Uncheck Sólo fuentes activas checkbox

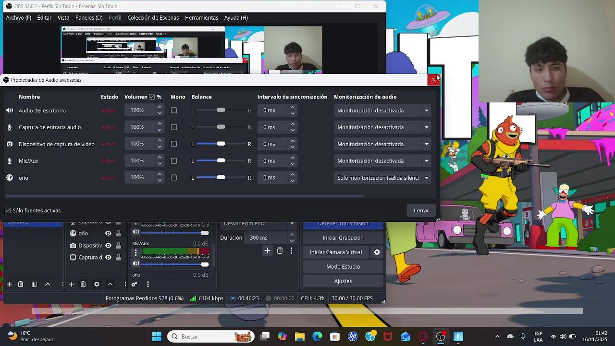(8, 210)
